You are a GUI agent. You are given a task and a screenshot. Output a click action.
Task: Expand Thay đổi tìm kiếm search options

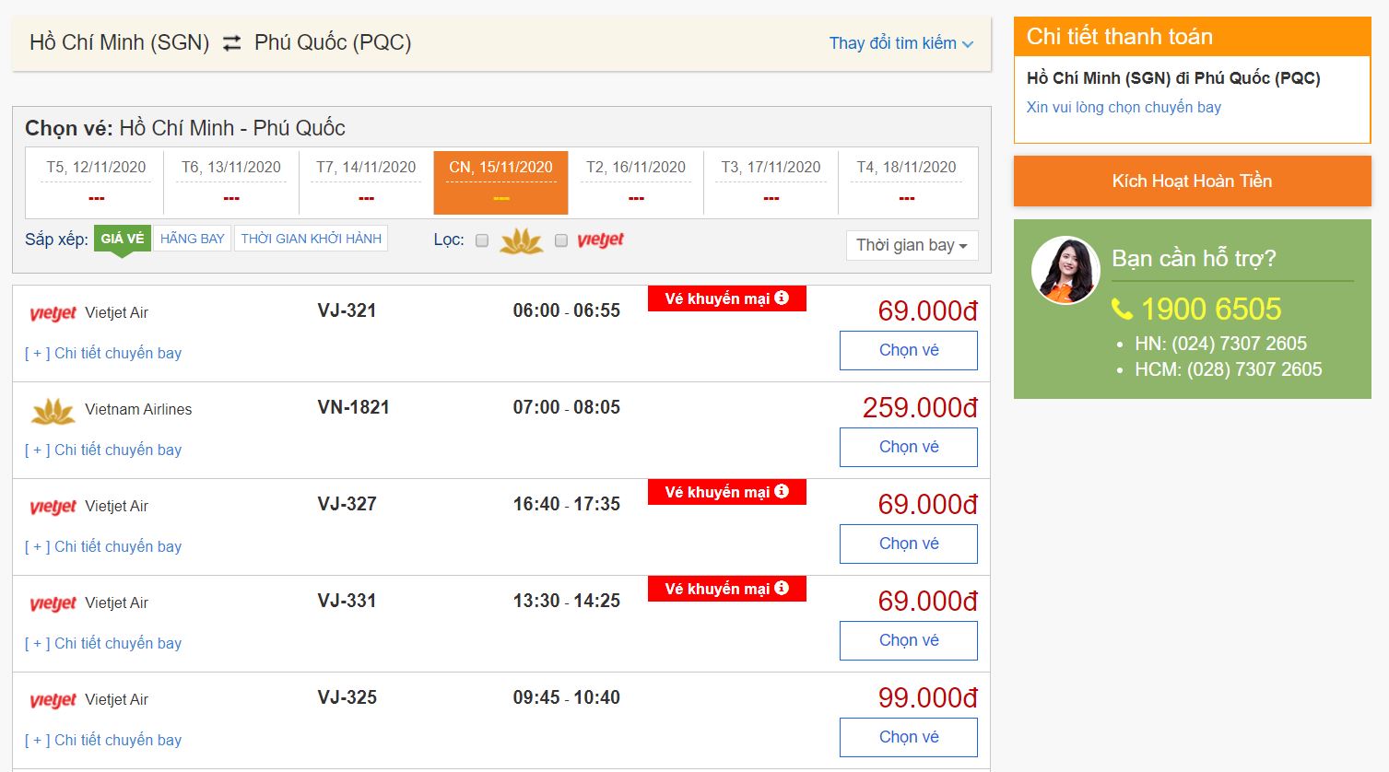[x=900, y=43]
